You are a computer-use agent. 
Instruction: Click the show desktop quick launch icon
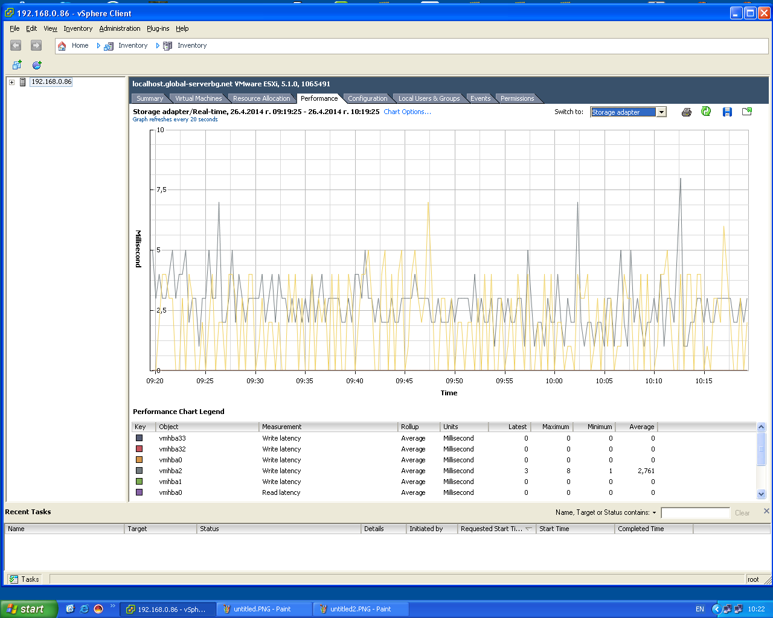(x=70, y=609)
